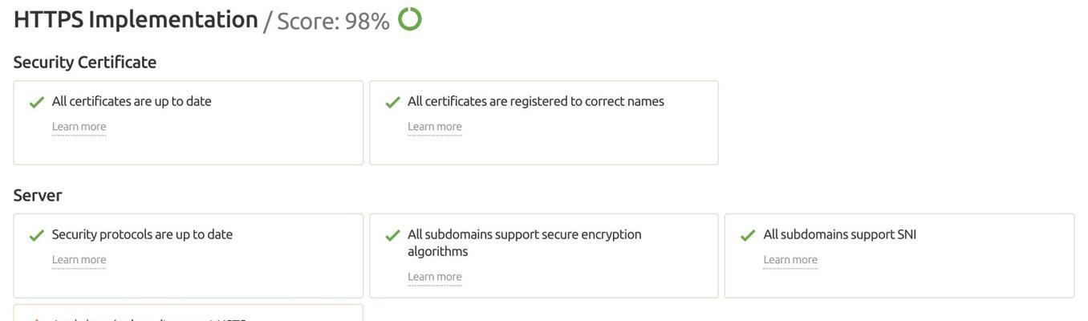Select the 'All subdomains support SNI' text
This screenshot has height=321, width=1088.
click(x=840, y=234)
